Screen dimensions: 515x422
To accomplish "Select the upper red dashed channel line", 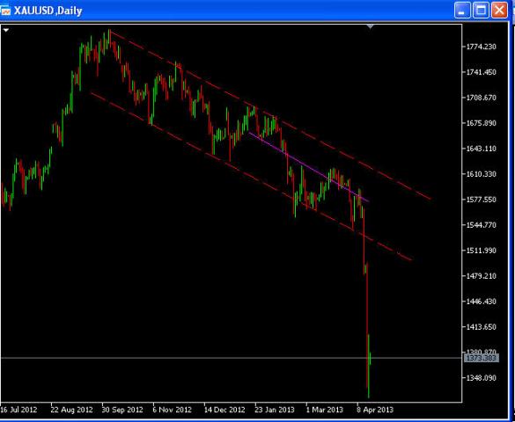I will click(270, 115).
